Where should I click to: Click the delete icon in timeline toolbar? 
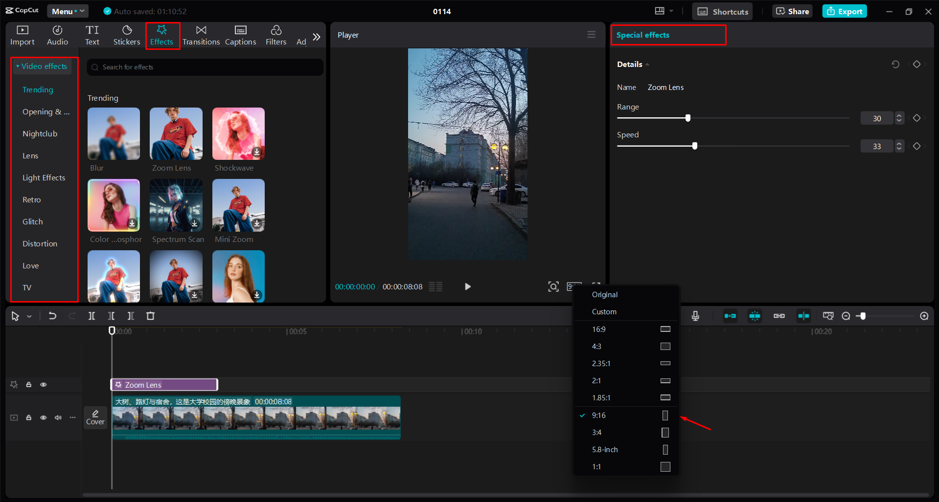tap(150, 316)
